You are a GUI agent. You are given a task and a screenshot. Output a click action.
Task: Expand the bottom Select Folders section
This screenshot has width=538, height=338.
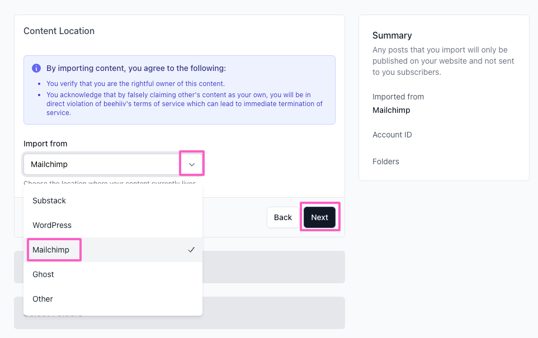(x=273, y=313)
